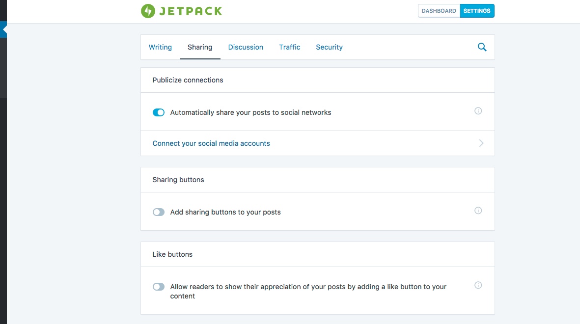The image size is (580, 324).
Task: Open Connect your social media accounts link
Action: click(x=211, y=143)
